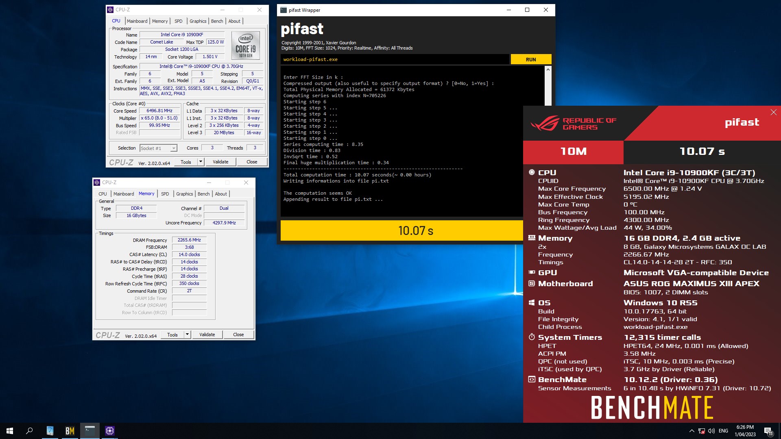Open taskbar search magnifier
The height and width of the screenshot is (439, 781).
(x=29, y=431)
